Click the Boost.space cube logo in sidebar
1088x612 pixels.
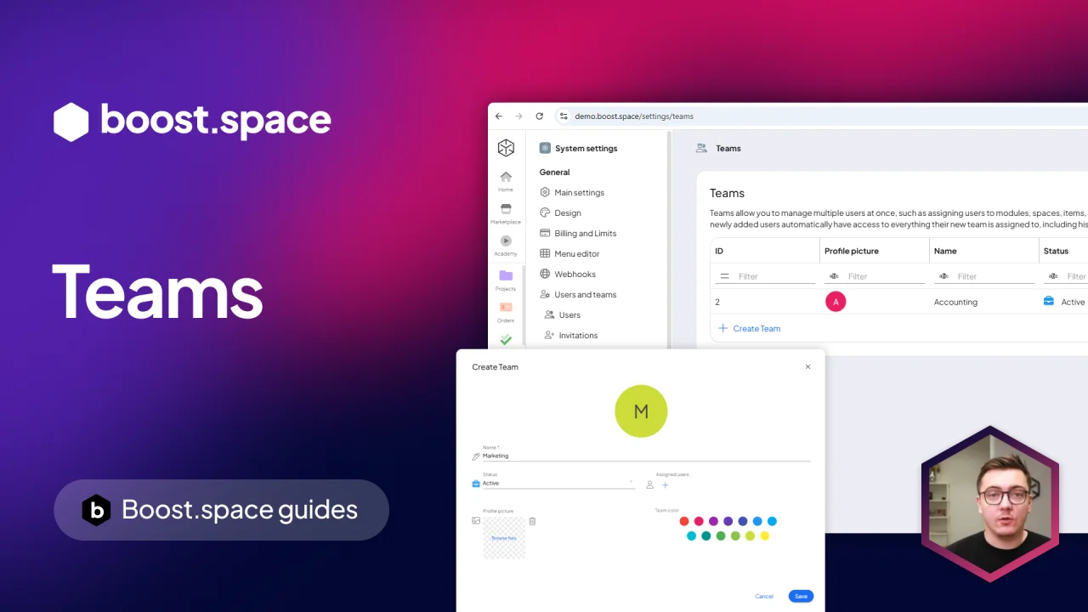[x=506, y=148]
